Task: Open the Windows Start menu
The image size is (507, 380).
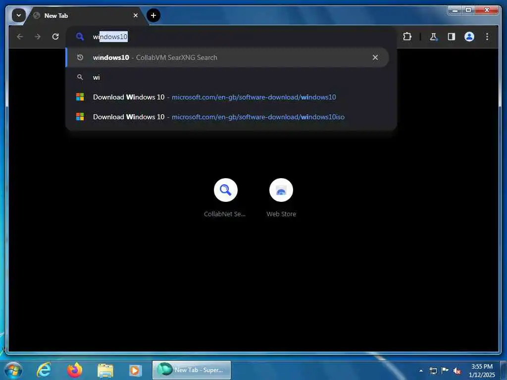Action: pyautogui.click(x=13, y=370)
